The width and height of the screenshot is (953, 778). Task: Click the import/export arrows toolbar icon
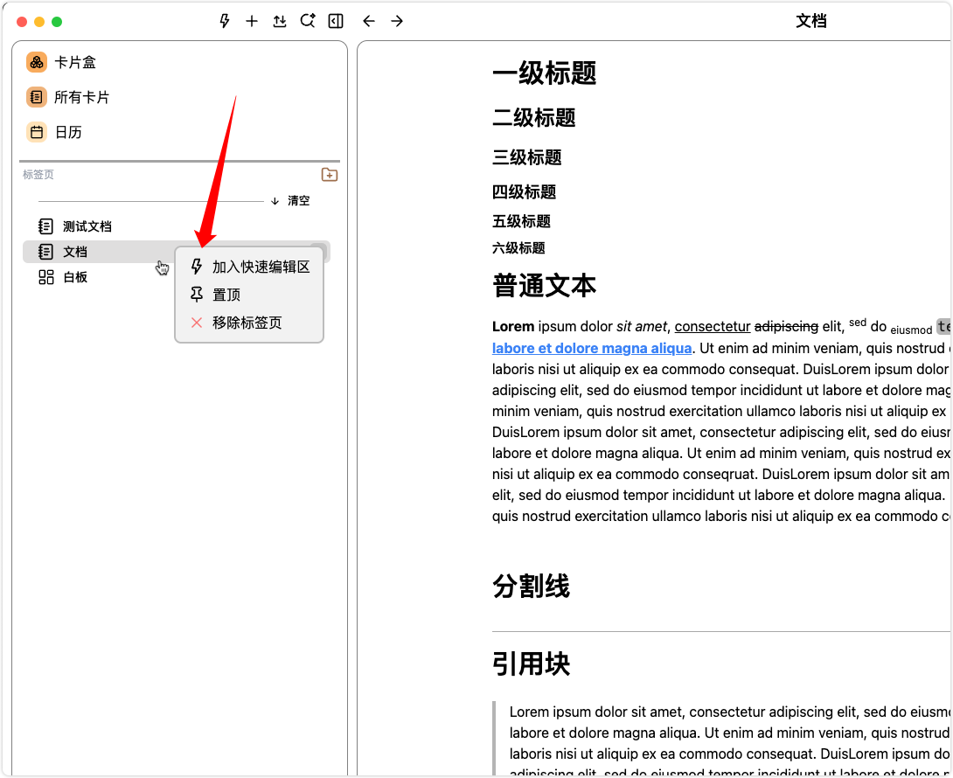(x=280, y=21)
